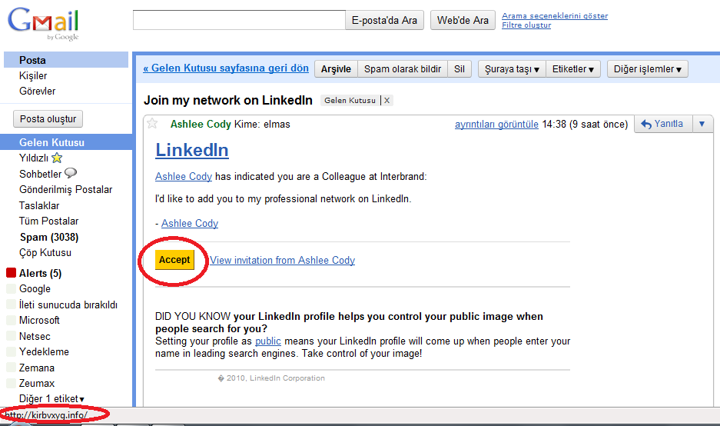Click the Google label color square
This screenshot has height=426, width=720.
[11, 288]
